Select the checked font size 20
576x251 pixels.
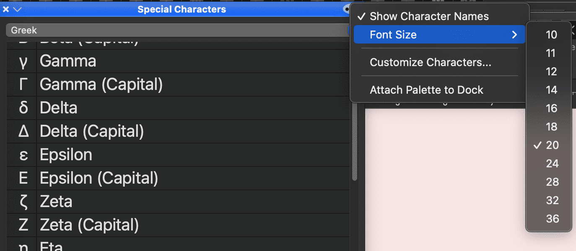point(552,145)
